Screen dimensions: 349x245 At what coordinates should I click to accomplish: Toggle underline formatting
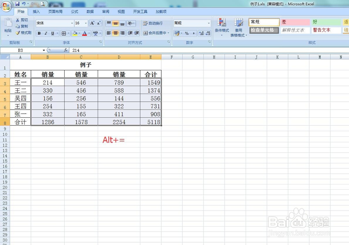[x=53, y=33]
